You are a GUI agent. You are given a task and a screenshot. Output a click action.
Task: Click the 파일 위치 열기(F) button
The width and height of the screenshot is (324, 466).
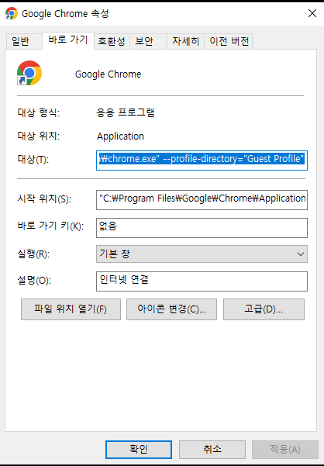[x=71, y=309]
